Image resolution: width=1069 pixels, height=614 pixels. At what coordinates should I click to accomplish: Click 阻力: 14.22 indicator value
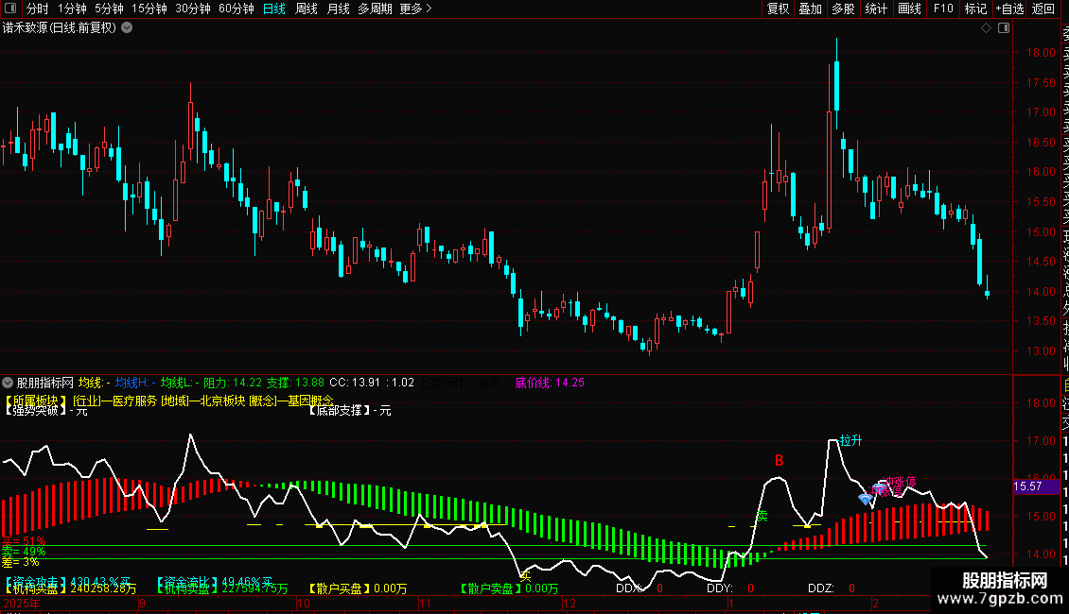233,383
